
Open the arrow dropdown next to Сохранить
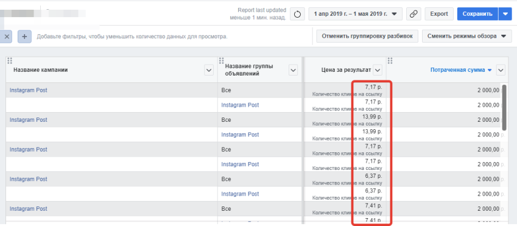coord(505,14)
